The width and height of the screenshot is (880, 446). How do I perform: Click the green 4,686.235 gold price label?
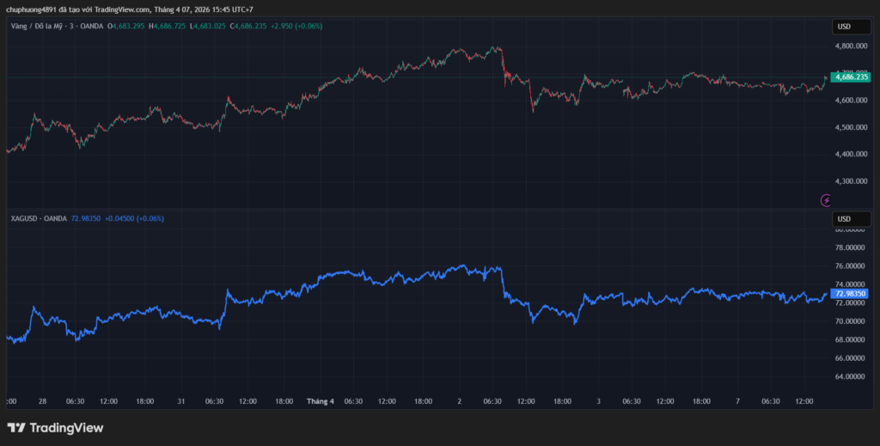pyautogui.click(x=848, y=76)
